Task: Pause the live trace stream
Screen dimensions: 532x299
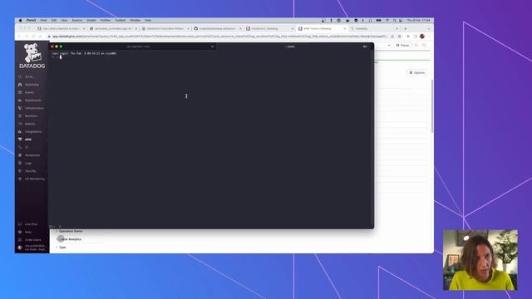Action: coord(402,45)
